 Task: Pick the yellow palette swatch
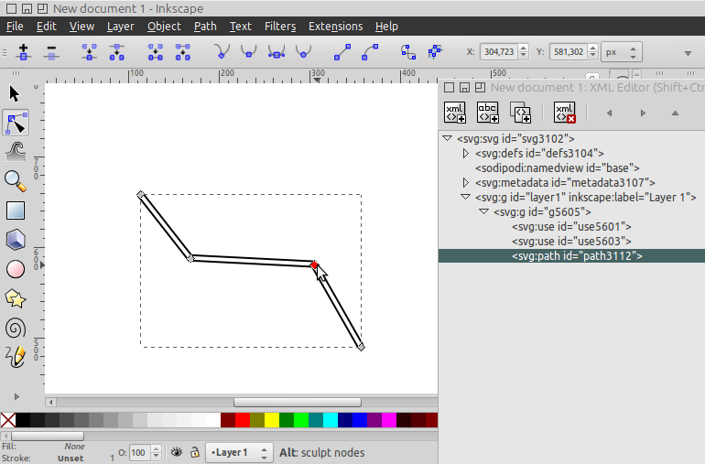pos(272,420)
